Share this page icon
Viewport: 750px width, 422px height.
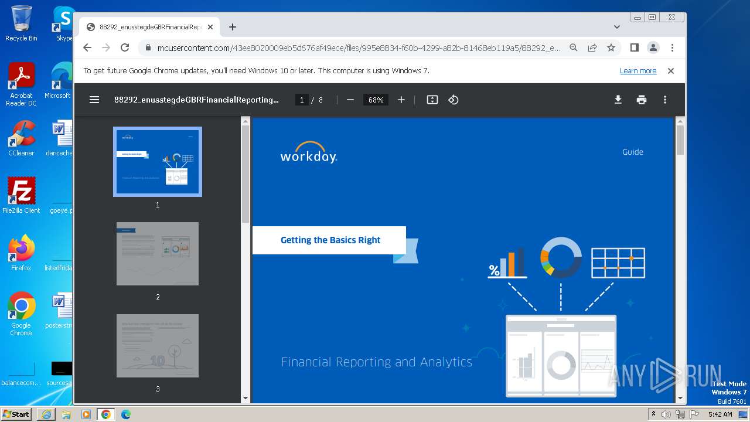(592, 47)
